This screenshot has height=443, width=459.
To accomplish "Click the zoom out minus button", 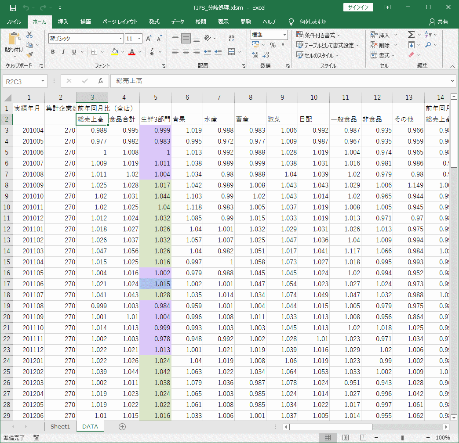I will pos(376,438).
